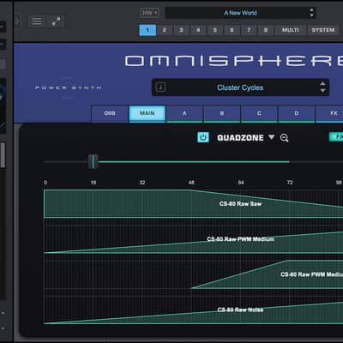Select the CS-80 Raw Noise zone

(x=240, y=310)
